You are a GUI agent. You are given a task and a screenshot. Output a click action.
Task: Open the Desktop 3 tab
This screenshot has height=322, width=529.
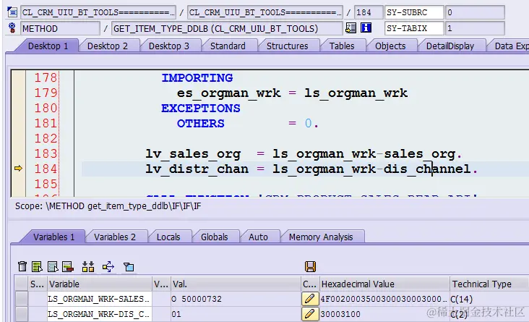[168, 46]
